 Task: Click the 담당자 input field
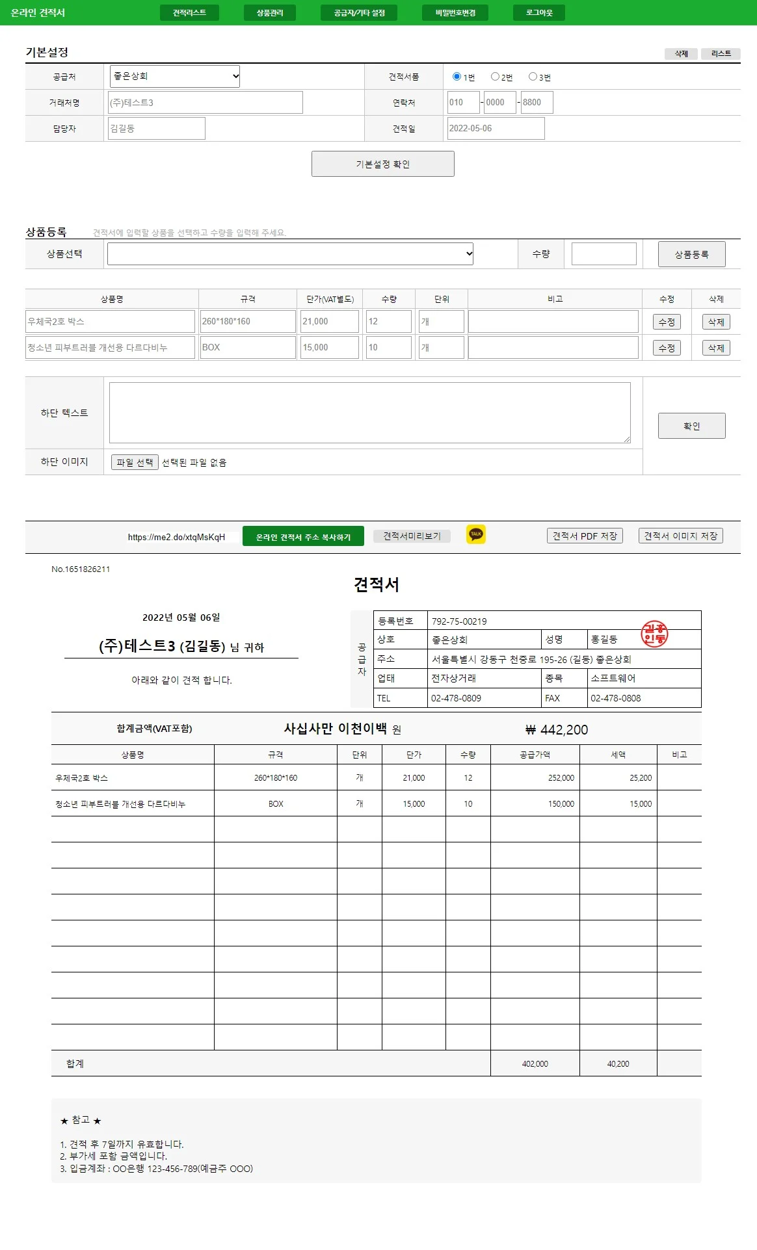tap(157, 128)
